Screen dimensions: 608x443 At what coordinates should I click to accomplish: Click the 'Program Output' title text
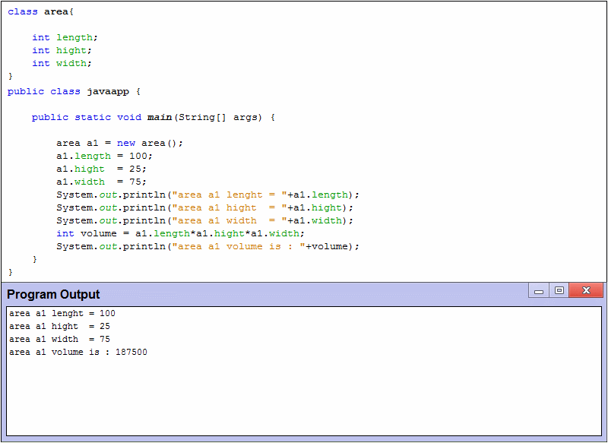(x=53, y=295)
